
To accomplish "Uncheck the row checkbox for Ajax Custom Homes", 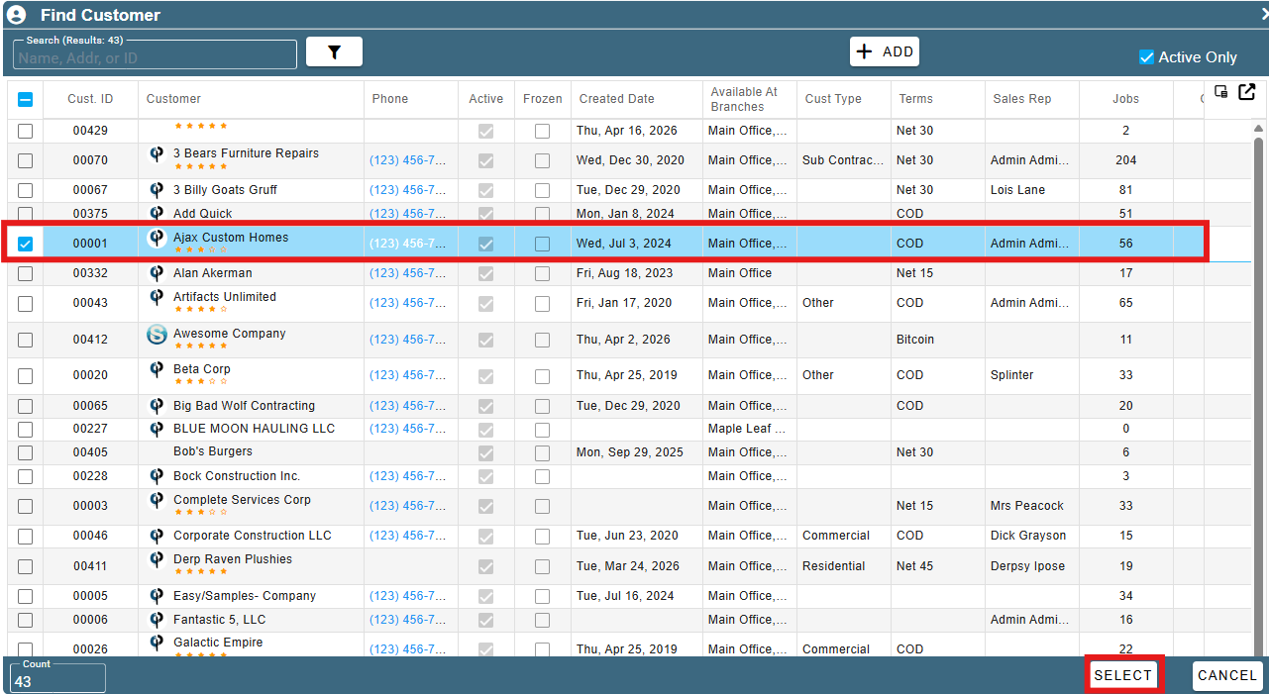I will tap(25, 244).
